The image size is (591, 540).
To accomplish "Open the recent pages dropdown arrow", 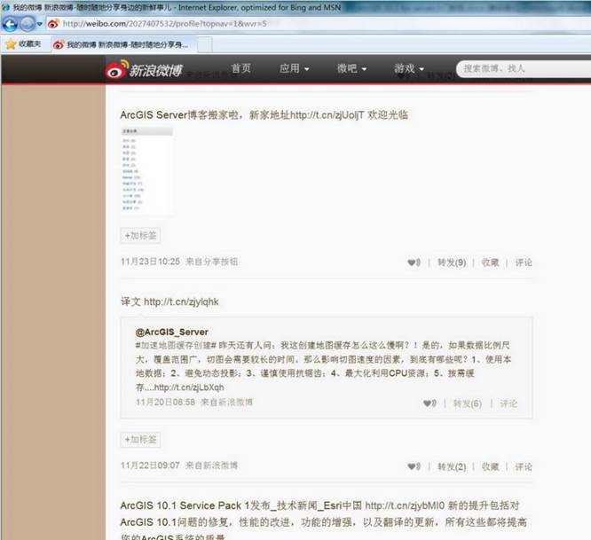I will (x=40, y=25).
